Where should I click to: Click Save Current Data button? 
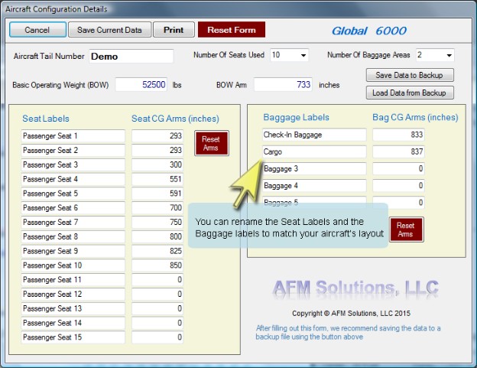click(109, 30)
